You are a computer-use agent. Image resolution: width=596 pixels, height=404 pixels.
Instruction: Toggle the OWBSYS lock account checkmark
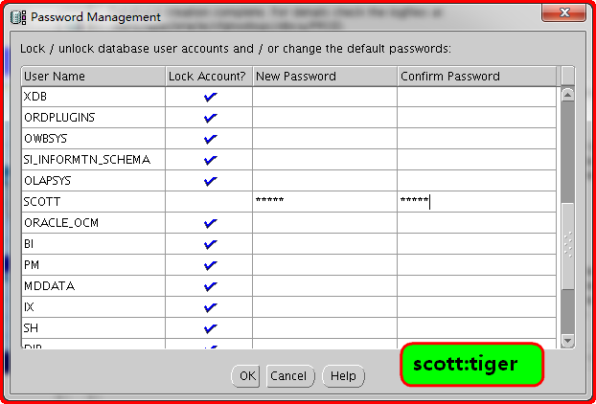pos(210,139)
